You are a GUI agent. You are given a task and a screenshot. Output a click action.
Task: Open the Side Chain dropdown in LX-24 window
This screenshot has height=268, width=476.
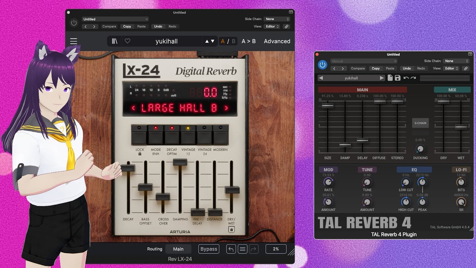[277, 19]
